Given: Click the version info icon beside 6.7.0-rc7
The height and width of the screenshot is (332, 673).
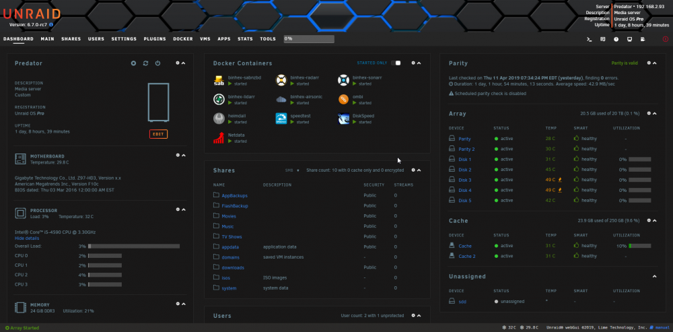Looking at the screenshot, I should pyautogui.click(x=51, y=25).
